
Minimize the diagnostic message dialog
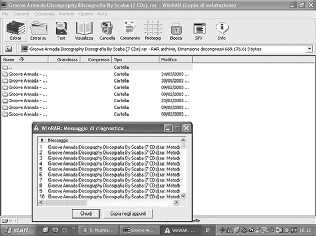click(168, 128)
